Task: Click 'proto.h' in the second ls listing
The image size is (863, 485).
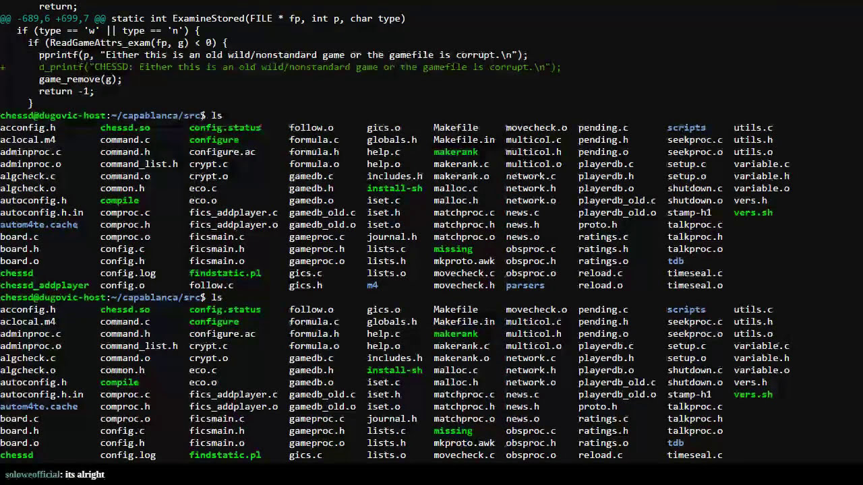Action: coord(597,406)
